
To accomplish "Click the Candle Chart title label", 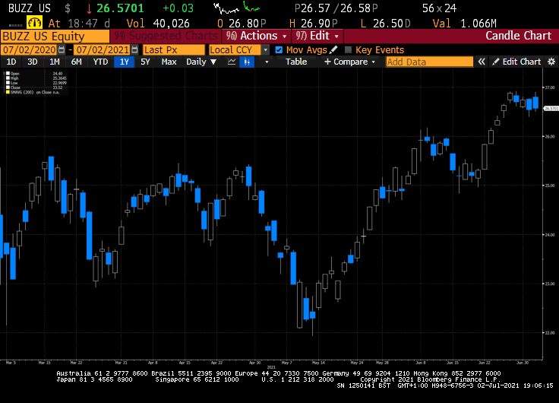I will (x=518, y=36).
